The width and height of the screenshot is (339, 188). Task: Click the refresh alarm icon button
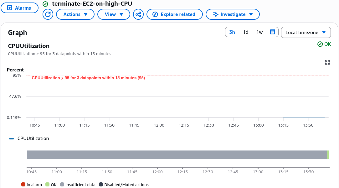[x=48, y=14]
